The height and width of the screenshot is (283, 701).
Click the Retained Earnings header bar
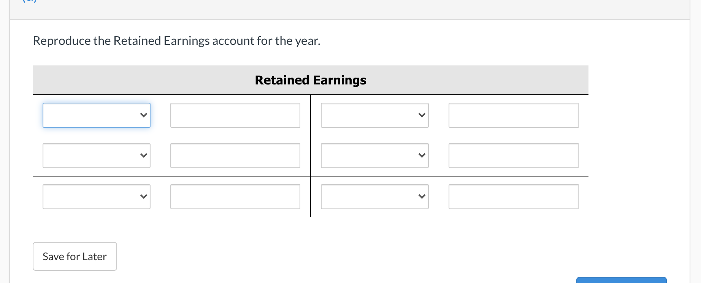point(310,80)
